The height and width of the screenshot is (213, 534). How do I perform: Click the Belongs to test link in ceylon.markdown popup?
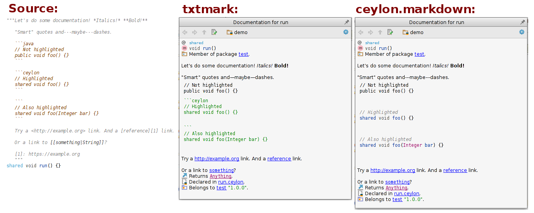397,199
